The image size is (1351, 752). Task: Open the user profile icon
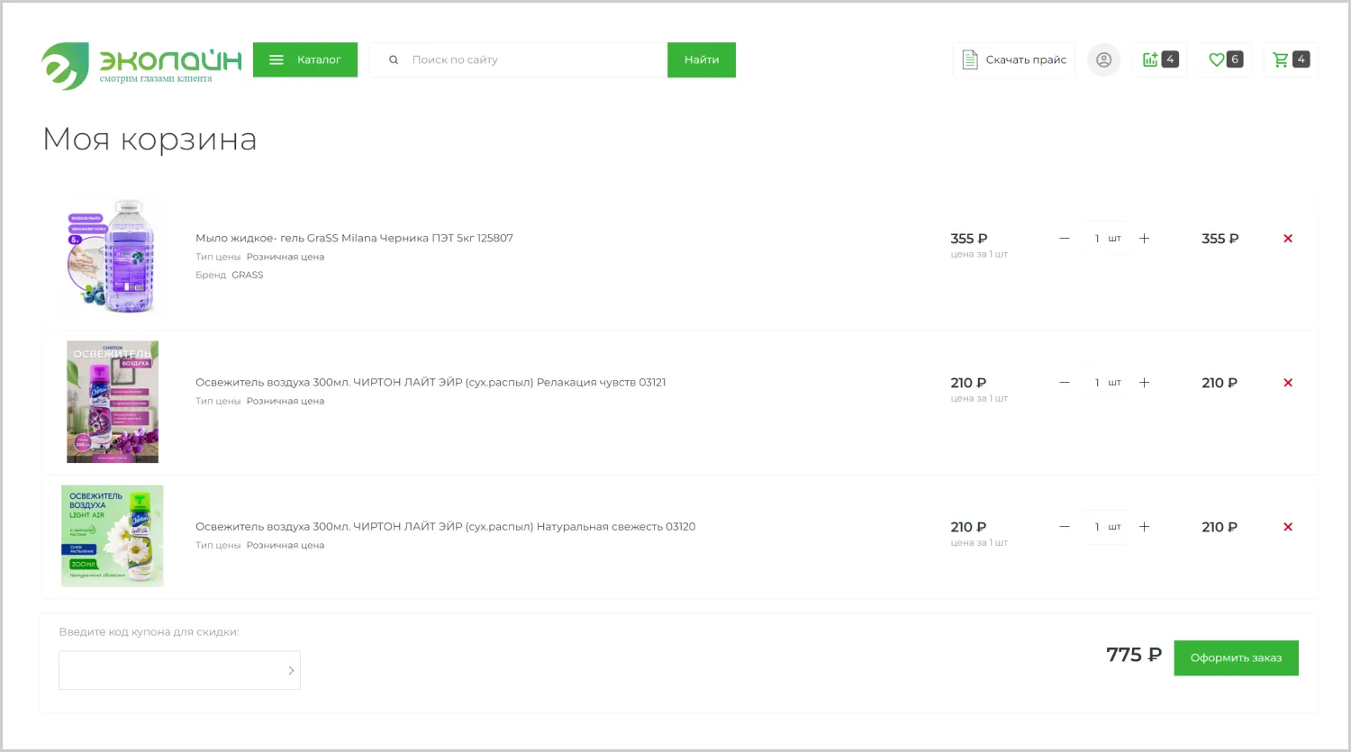pyautogui.click(x=1104, y=59)
